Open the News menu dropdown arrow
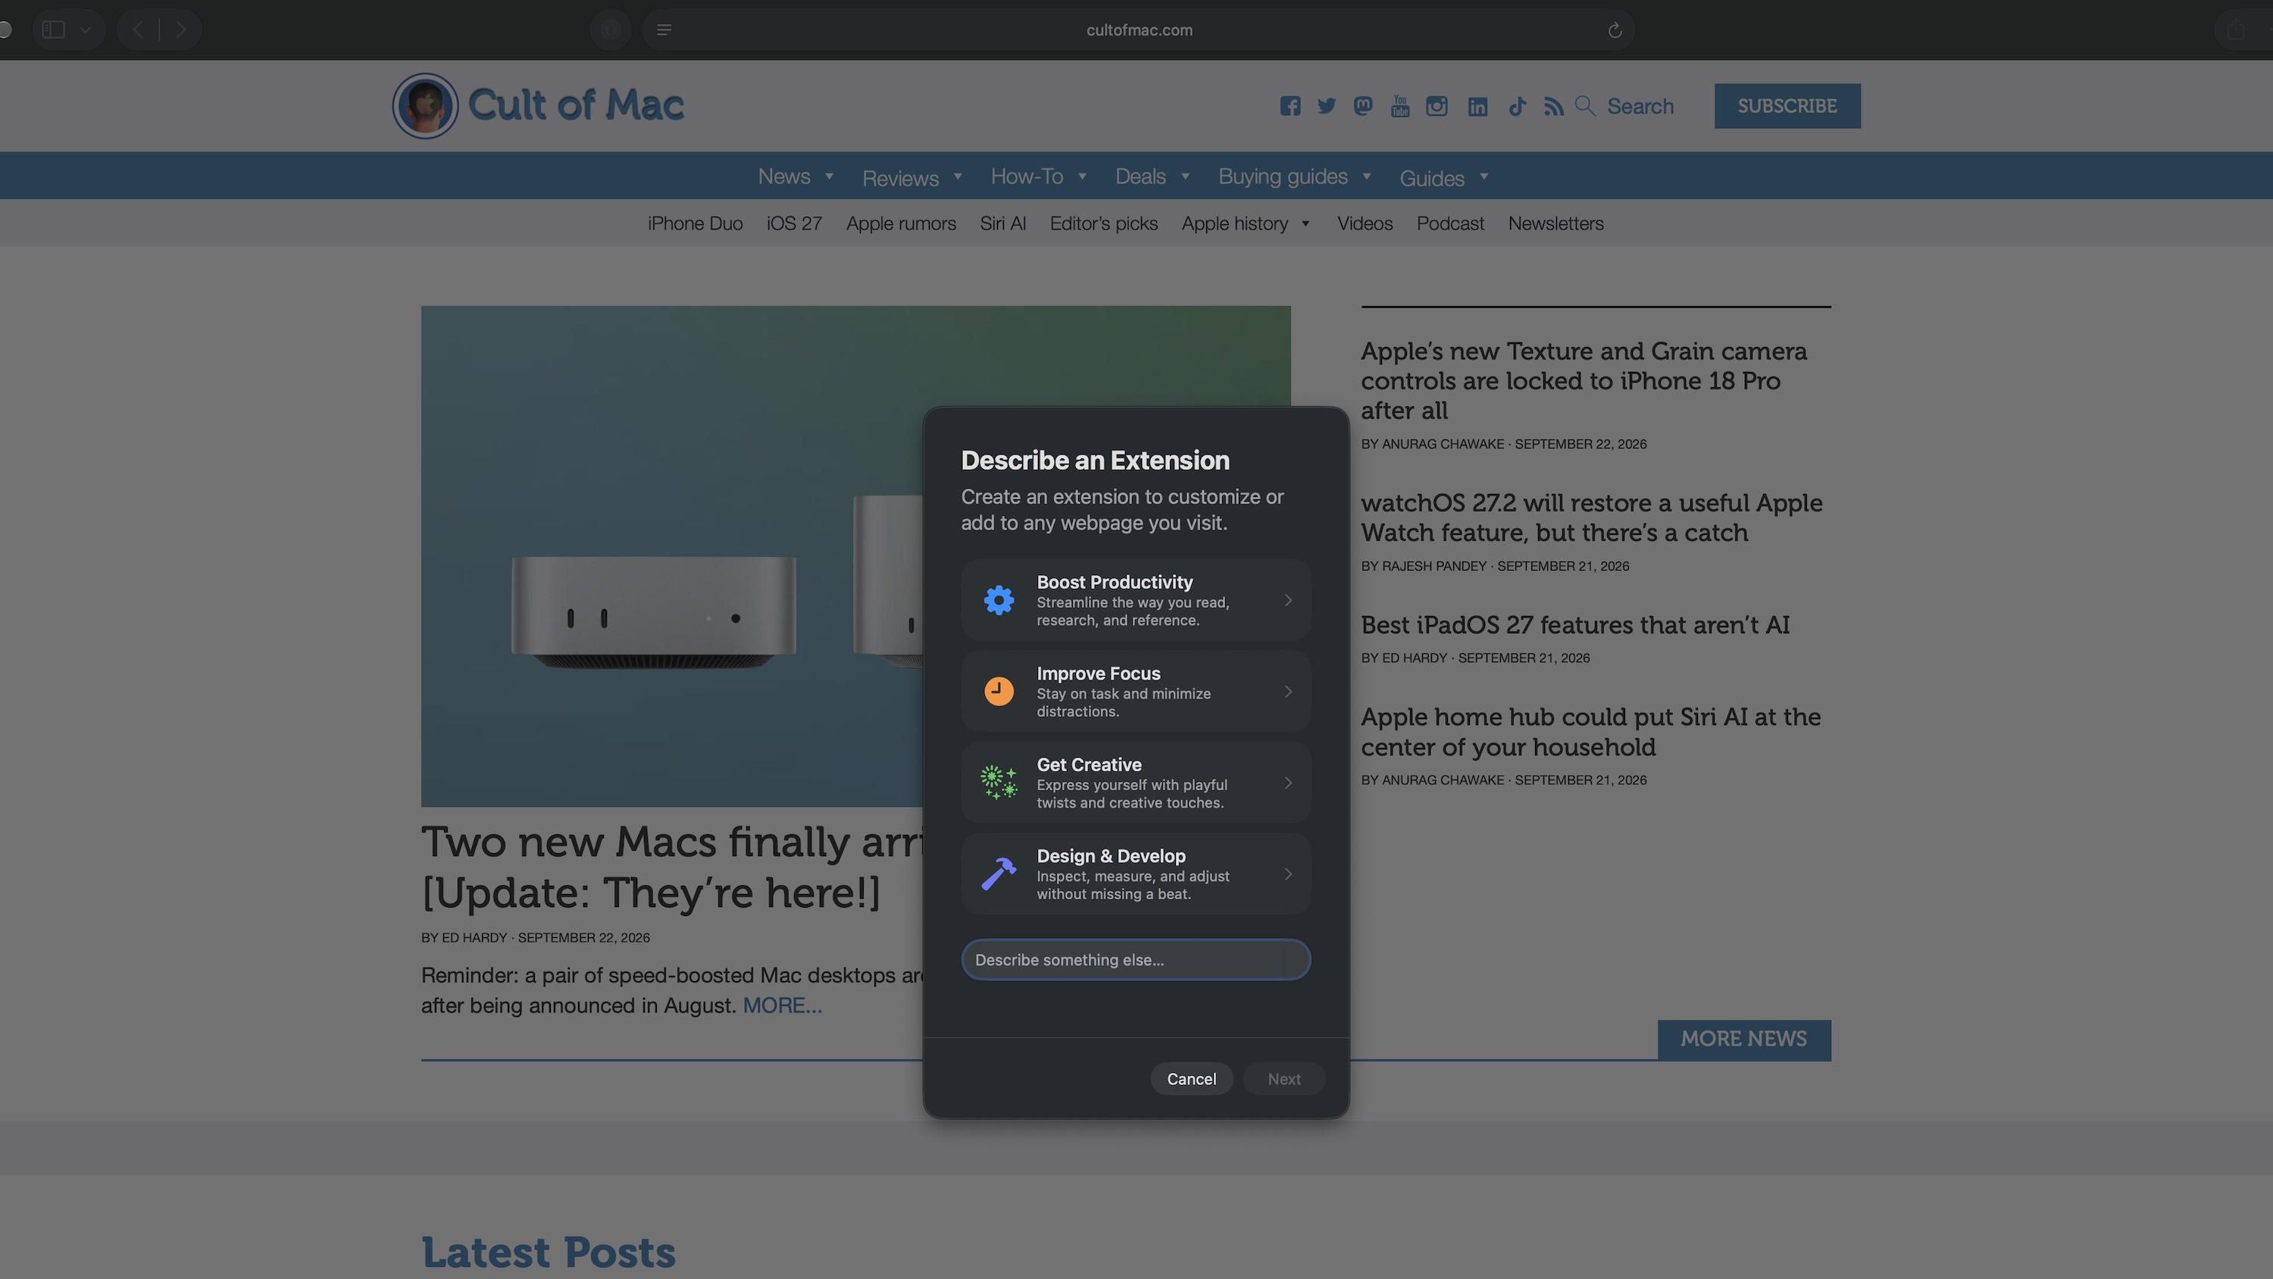2273x1279 pixels. 830,177
